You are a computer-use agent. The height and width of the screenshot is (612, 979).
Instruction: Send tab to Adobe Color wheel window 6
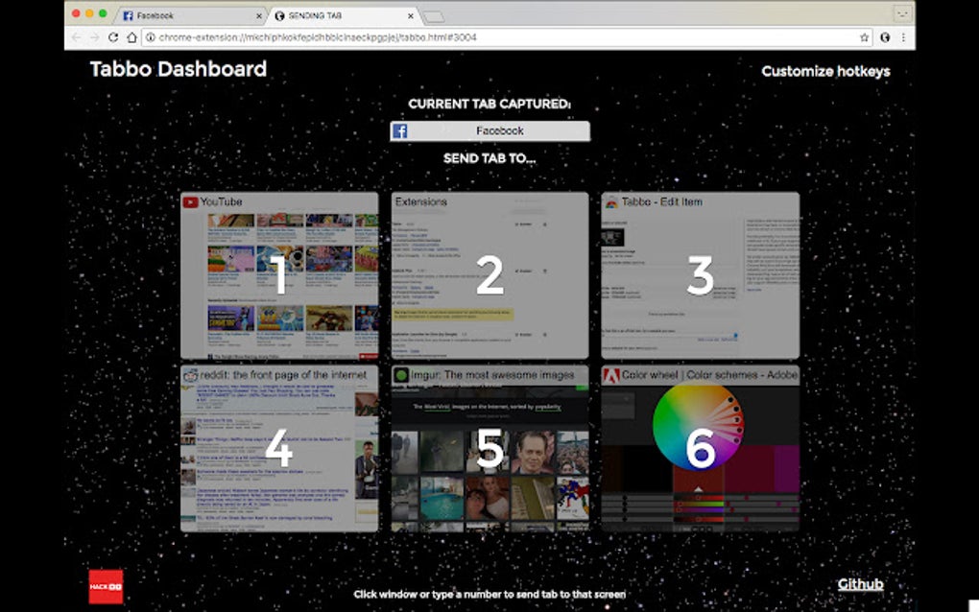coord(700,449)
